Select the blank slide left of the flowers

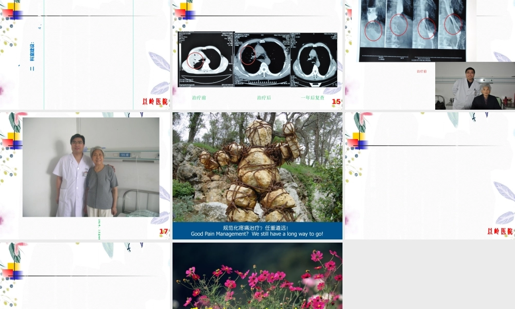pos(85,276)
